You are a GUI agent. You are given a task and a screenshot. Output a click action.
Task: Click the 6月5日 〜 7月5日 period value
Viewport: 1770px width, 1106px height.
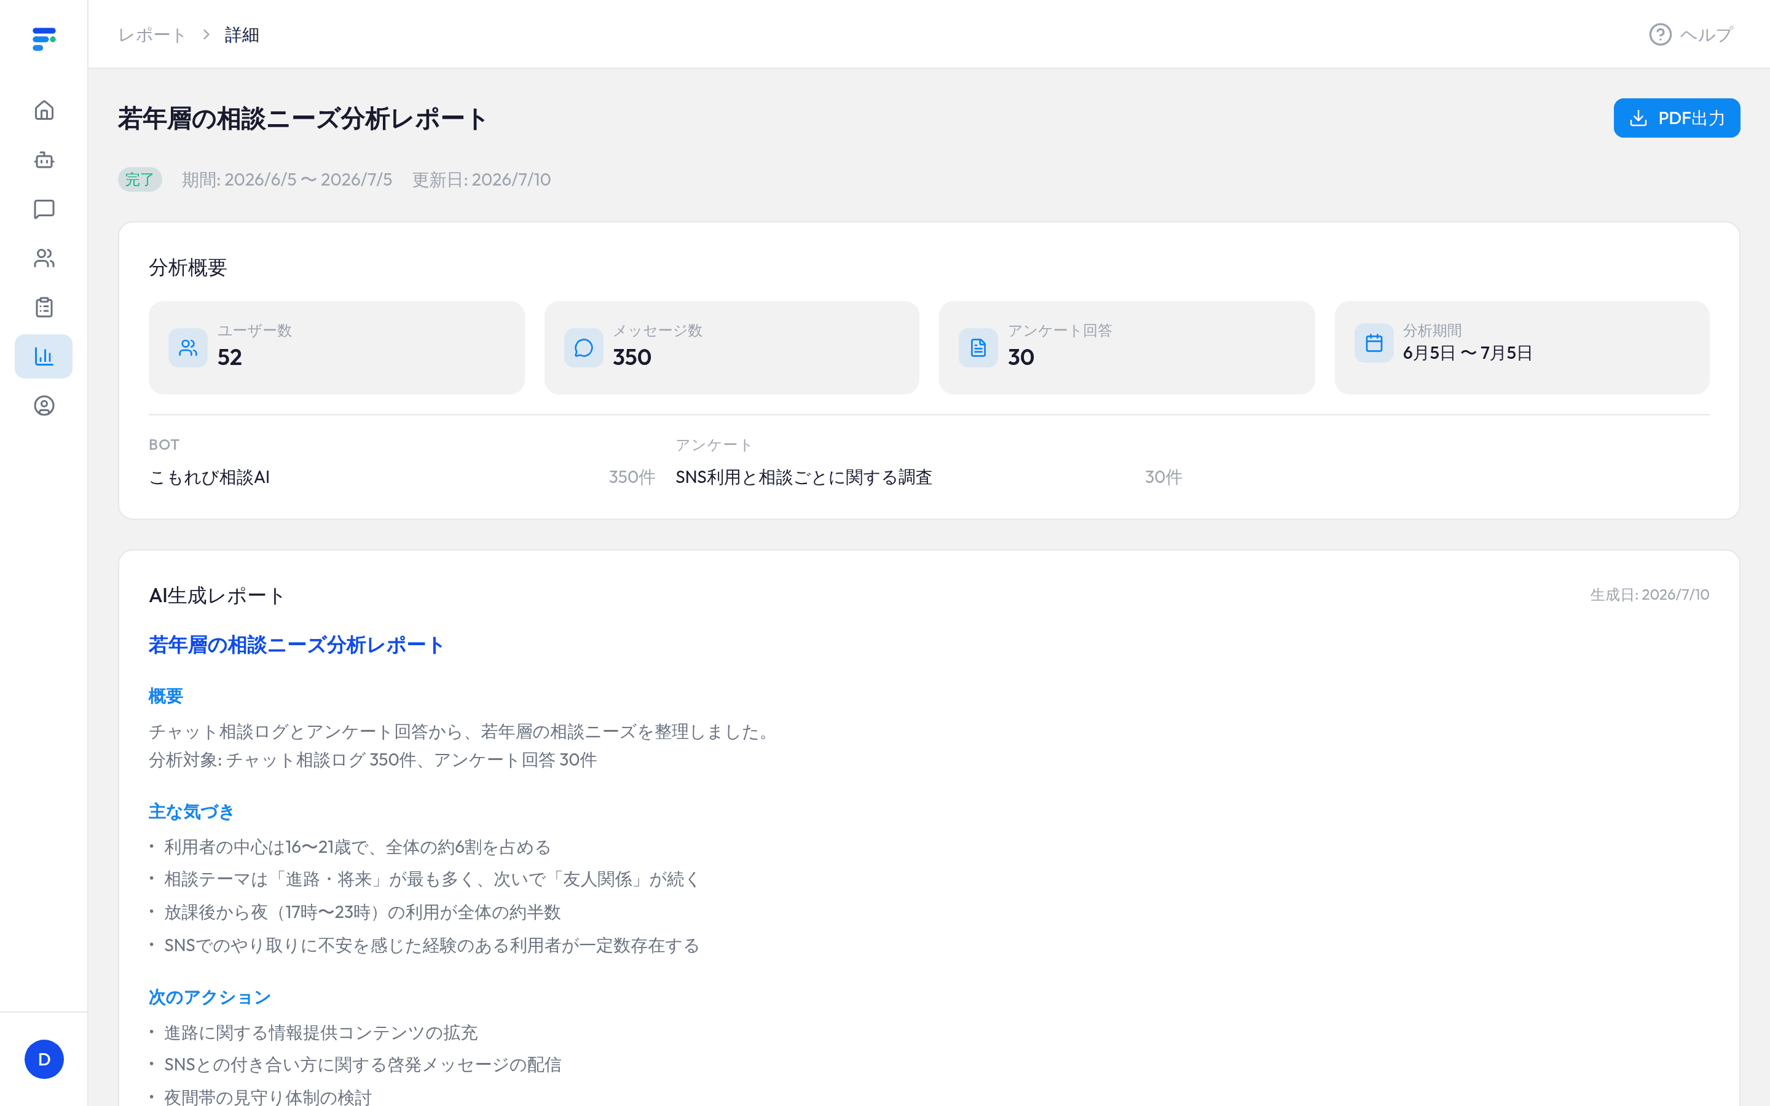[1467, 353]
